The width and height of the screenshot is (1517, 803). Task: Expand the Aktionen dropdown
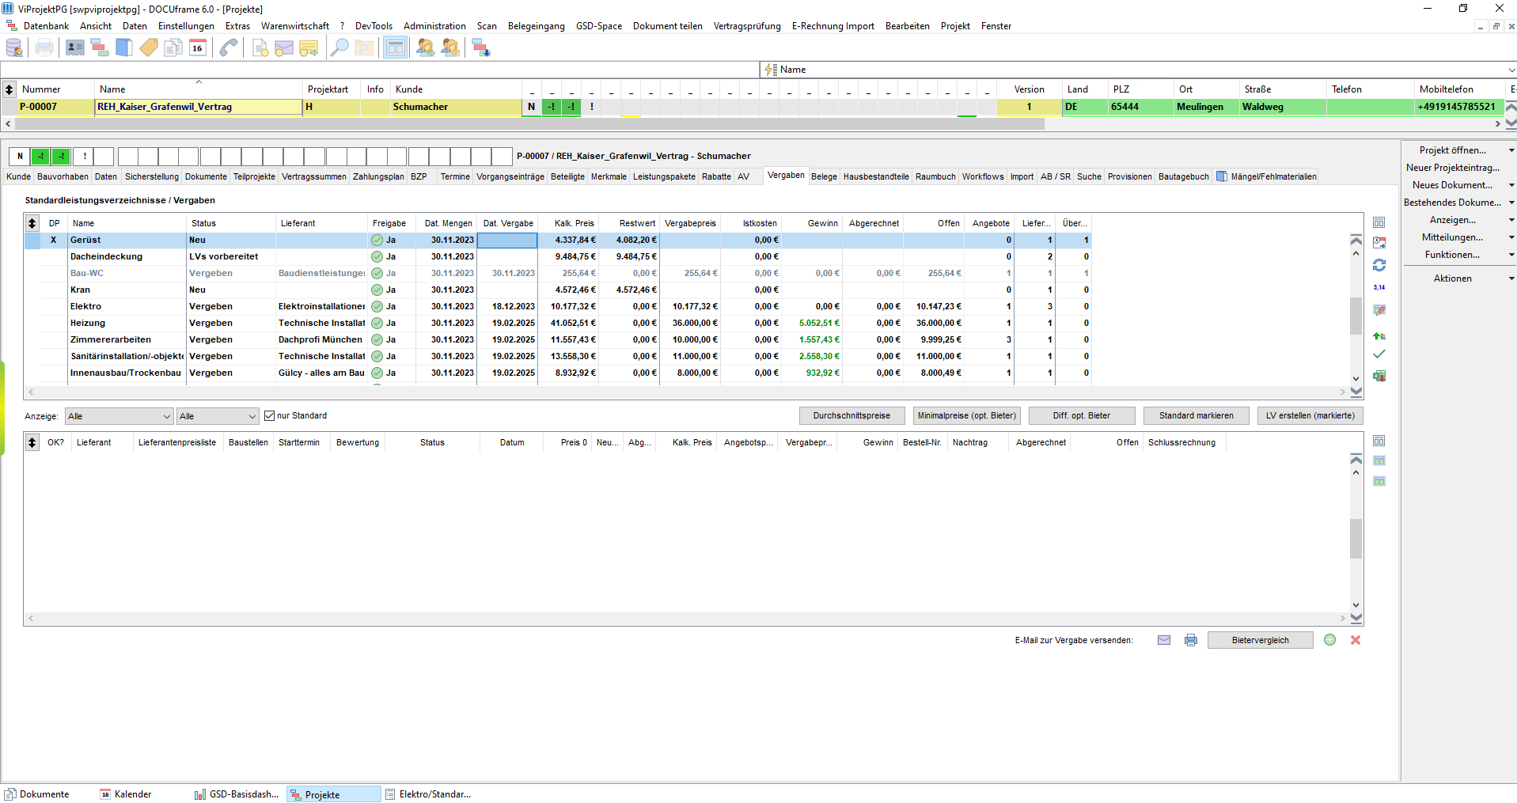click(1511, 278)
